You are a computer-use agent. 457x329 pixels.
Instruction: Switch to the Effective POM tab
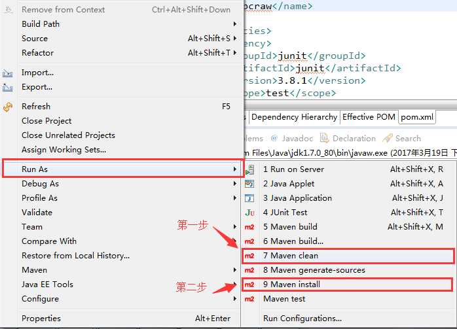point(369,117)
